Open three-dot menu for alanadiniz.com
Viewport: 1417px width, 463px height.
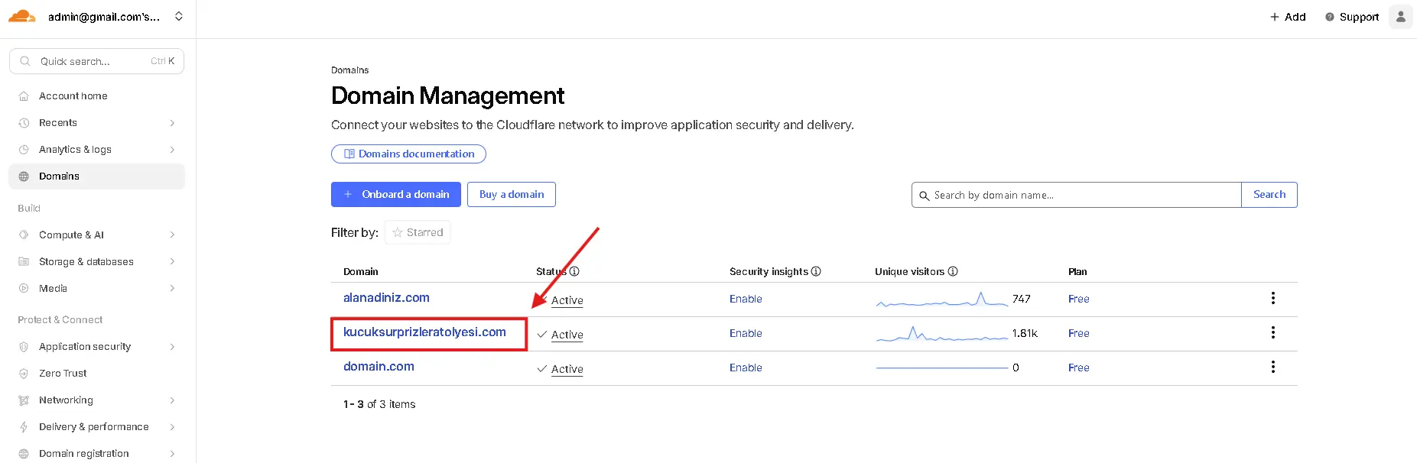(1272, 298)
